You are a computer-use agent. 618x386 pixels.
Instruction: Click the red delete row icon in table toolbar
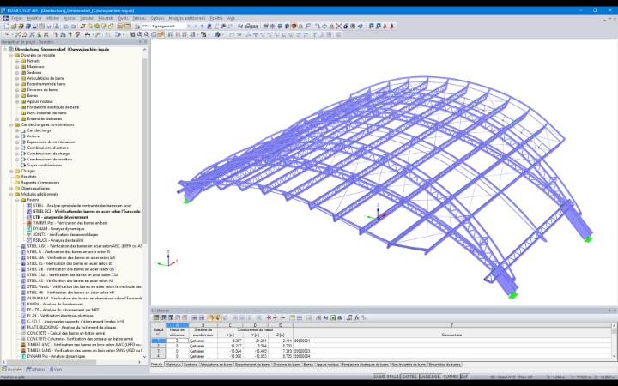click(269, 317)
